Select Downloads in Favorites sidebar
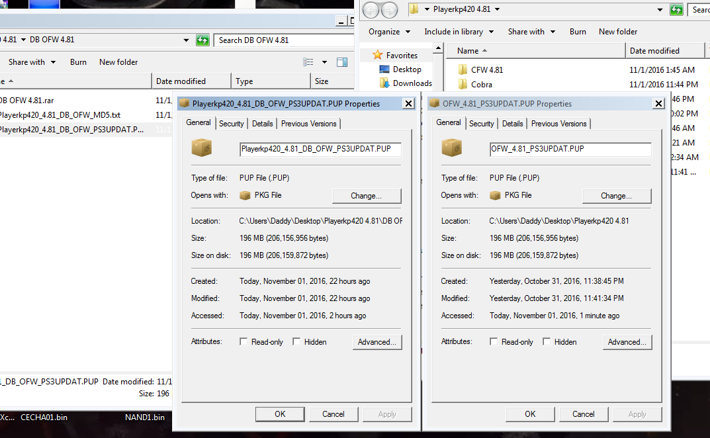710x438 pixels. point(412,83)
